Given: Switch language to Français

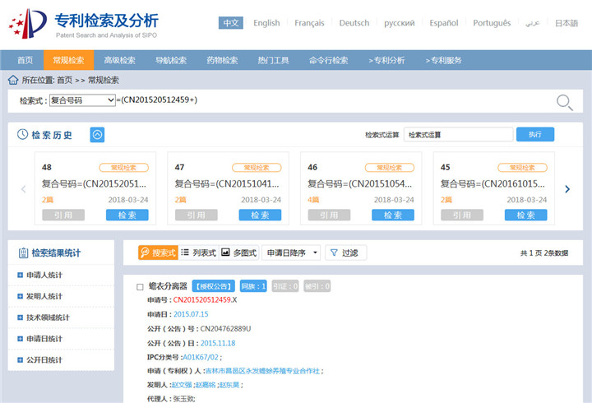Looking at the screenshot, I should [309, 23].
